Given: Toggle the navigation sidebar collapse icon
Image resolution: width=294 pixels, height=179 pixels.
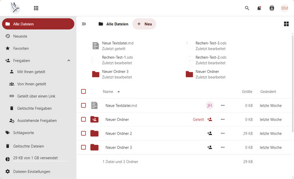Looking at the screenshot, I should coord(84,24).
